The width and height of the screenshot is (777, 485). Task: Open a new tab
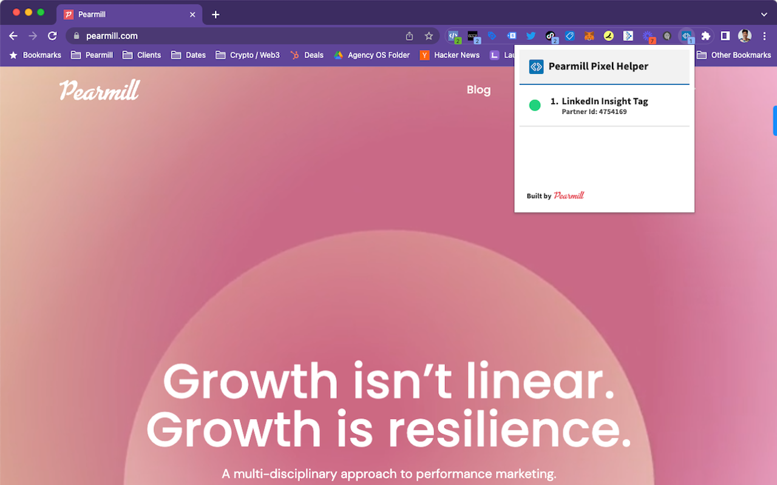pyautogui.click(x=215, y=15)
